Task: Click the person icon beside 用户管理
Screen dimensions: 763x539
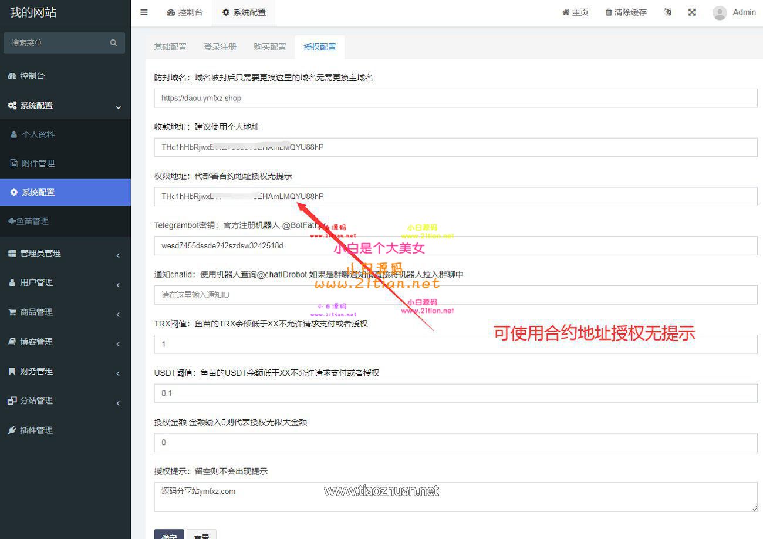Action: click(12, 282)
